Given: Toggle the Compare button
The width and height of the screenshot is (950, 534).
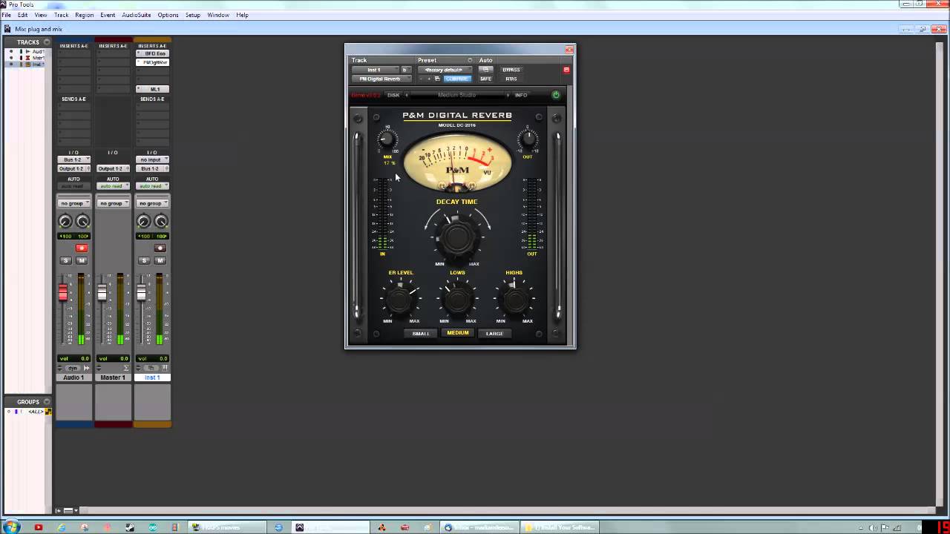Looking at the screenshot, I should (x=457, y=79).
